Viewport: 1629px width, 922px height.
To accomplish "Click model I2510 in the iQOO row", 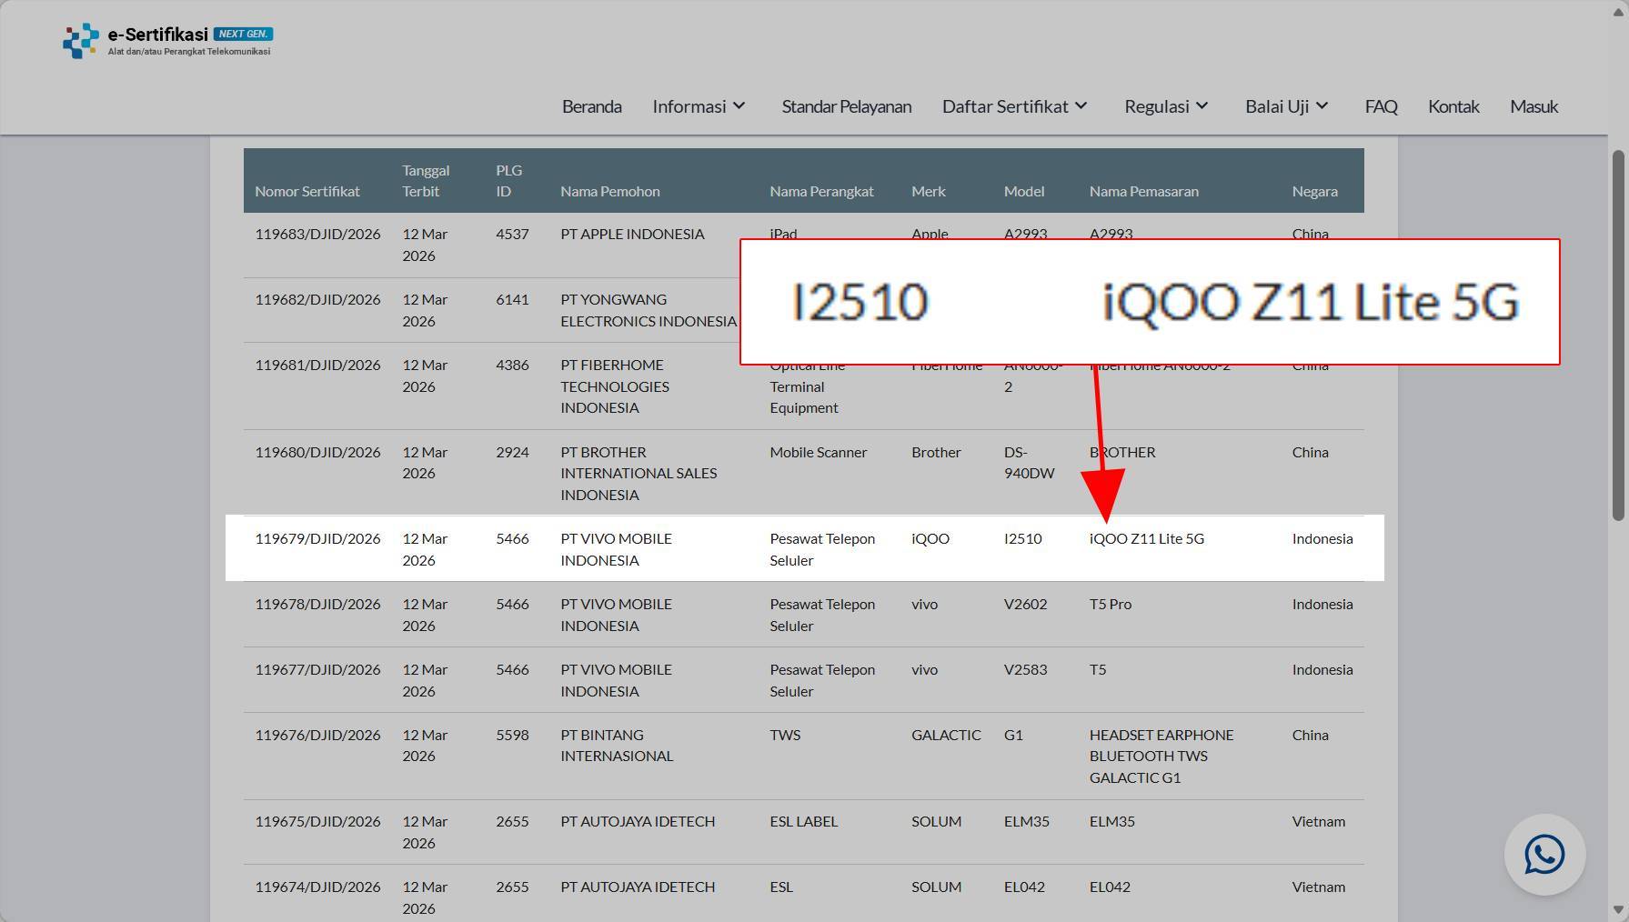I will pos(1023,538).
